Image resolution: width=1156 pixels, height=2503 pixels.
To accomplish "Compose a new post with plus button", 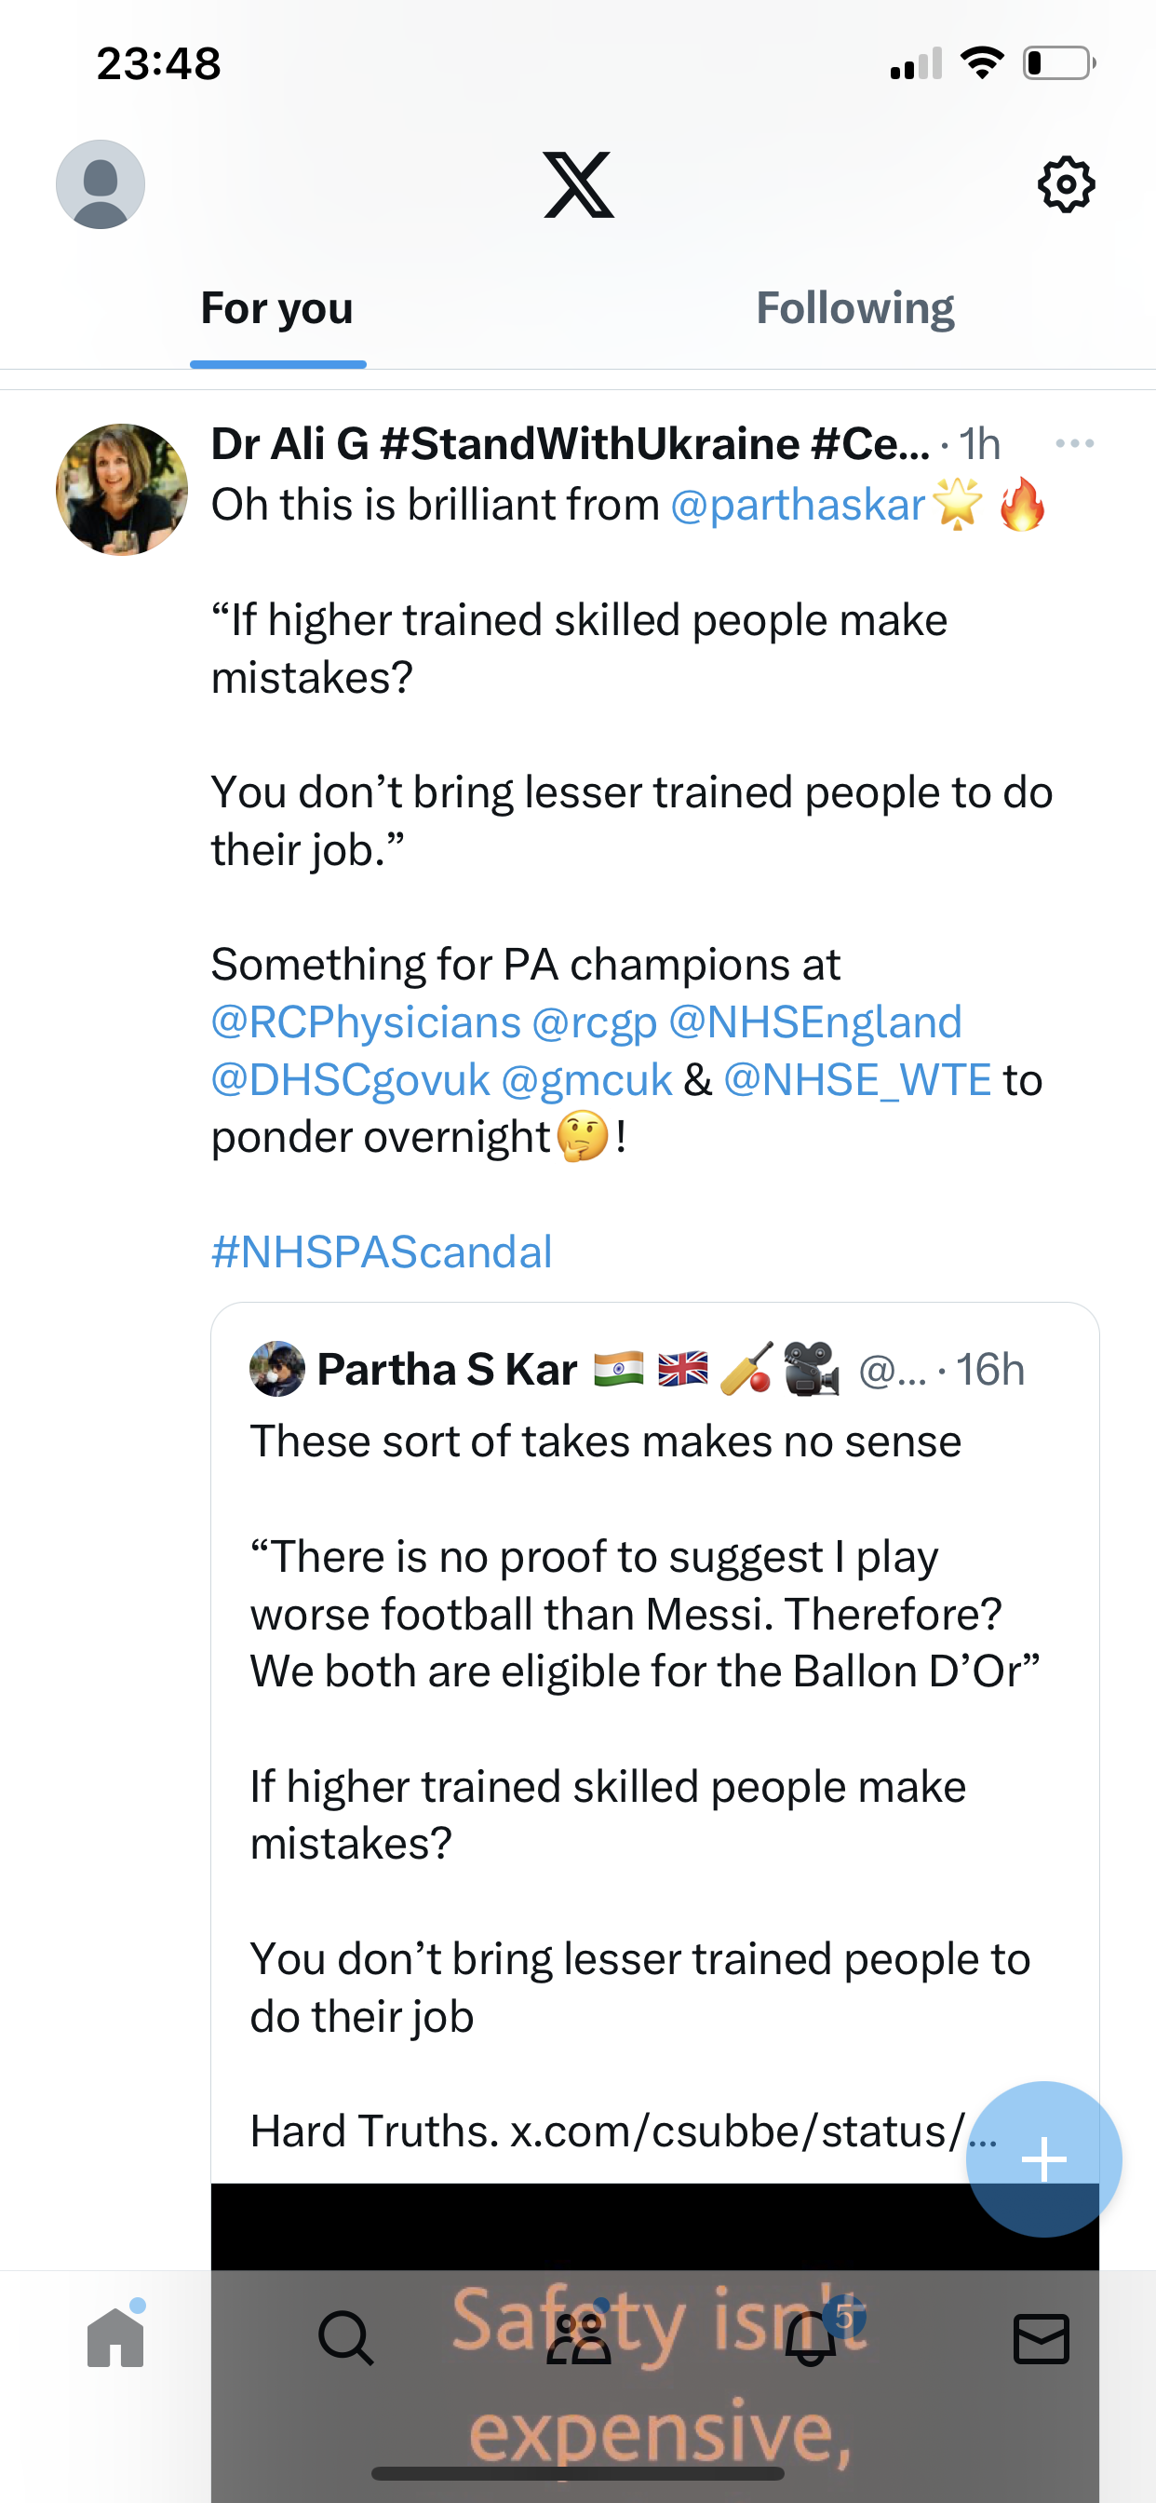I will coord(1043,2159).
